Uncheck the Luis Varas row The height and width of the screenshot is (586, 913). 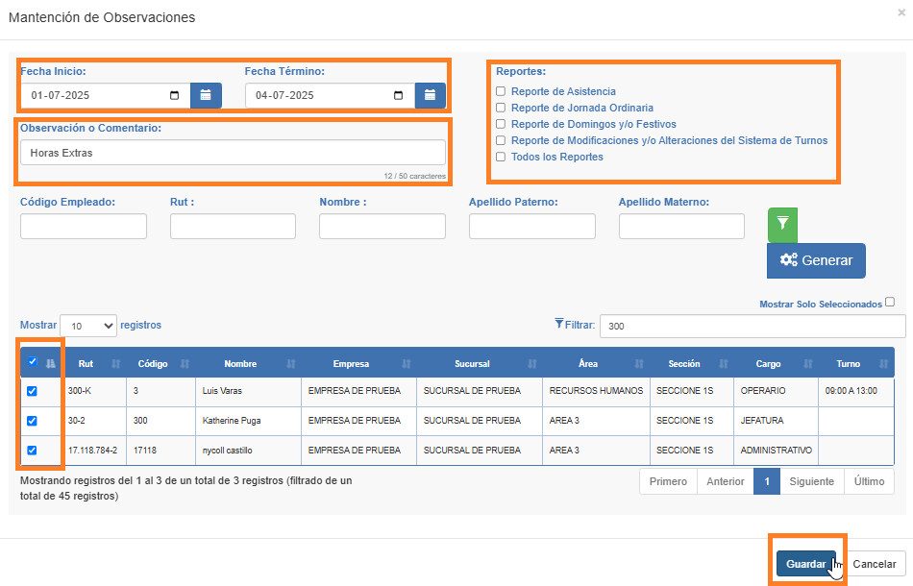[x=32, y=391]
